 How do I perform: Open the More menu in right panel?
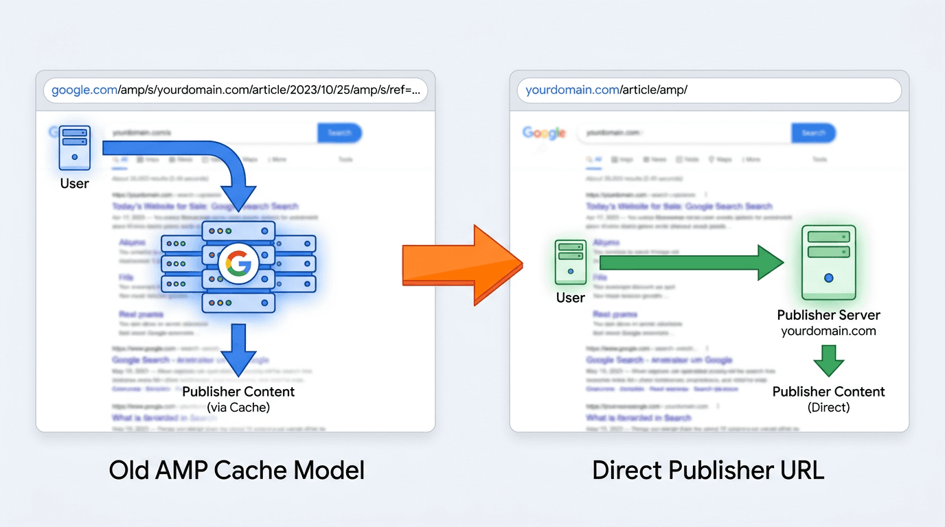[x=752, y=159]
